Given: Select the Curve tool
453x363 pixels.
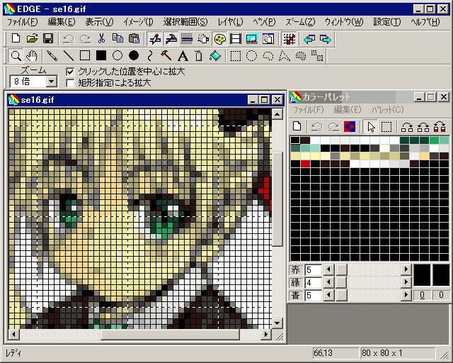Looking at the screenshot, I should click(x=149, y=56).
